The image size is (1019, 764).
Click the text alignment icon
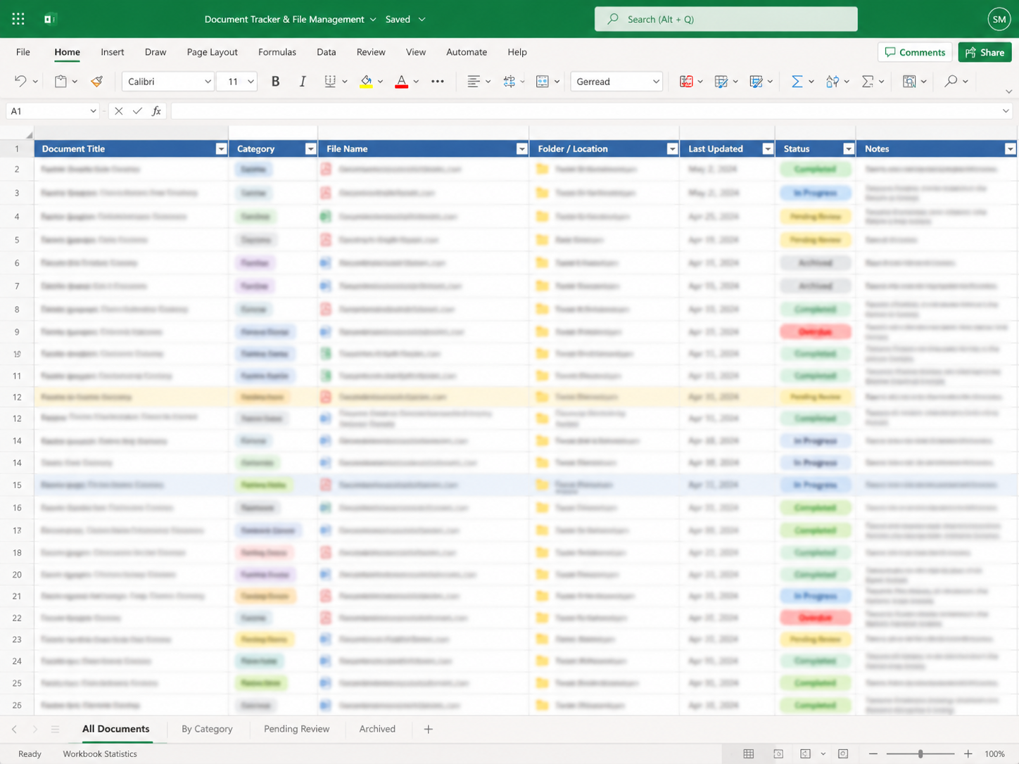pyautogui.click(x=474, y=82)
